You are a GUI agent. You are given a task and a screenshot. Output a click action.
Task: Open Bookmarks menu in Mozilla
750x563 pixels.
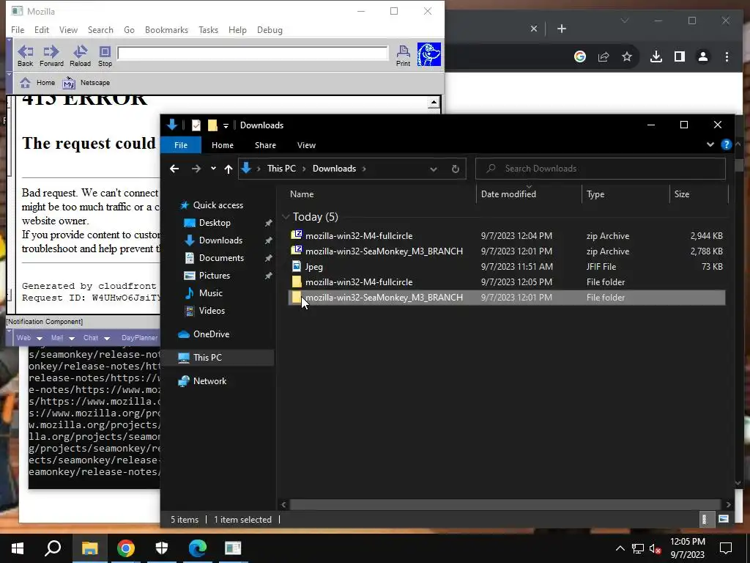[166, 29]
